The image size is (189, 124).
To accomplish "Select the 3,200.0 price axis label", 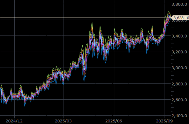I will coord(179,52).
